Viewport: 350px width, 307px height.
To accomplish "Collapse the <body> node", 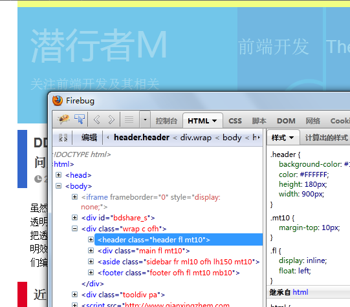I will coord(58,185).
